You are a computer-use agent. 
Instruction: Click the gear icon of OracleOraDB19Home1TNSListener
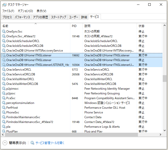(4, 60)
